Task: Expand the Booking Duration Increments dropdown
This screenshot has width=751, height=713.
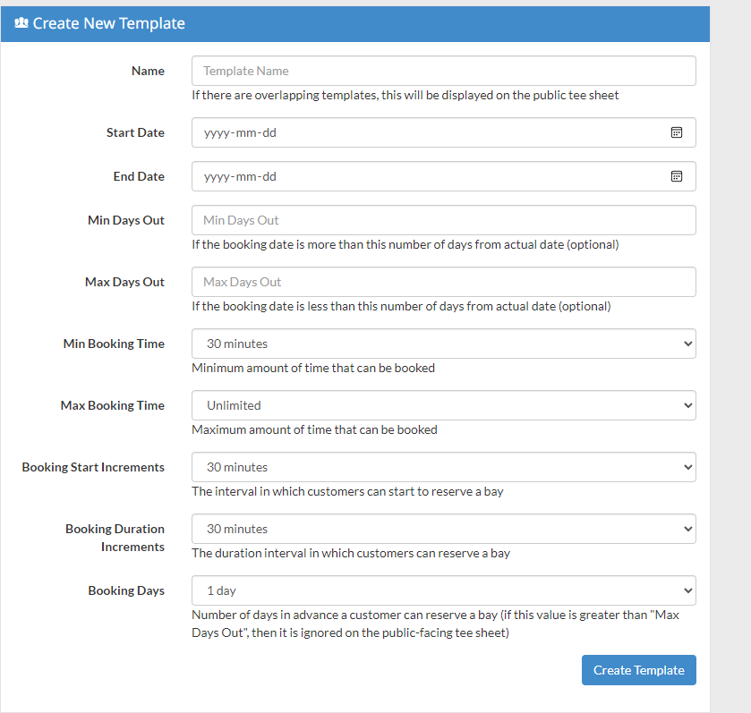Action: point(443,529)
